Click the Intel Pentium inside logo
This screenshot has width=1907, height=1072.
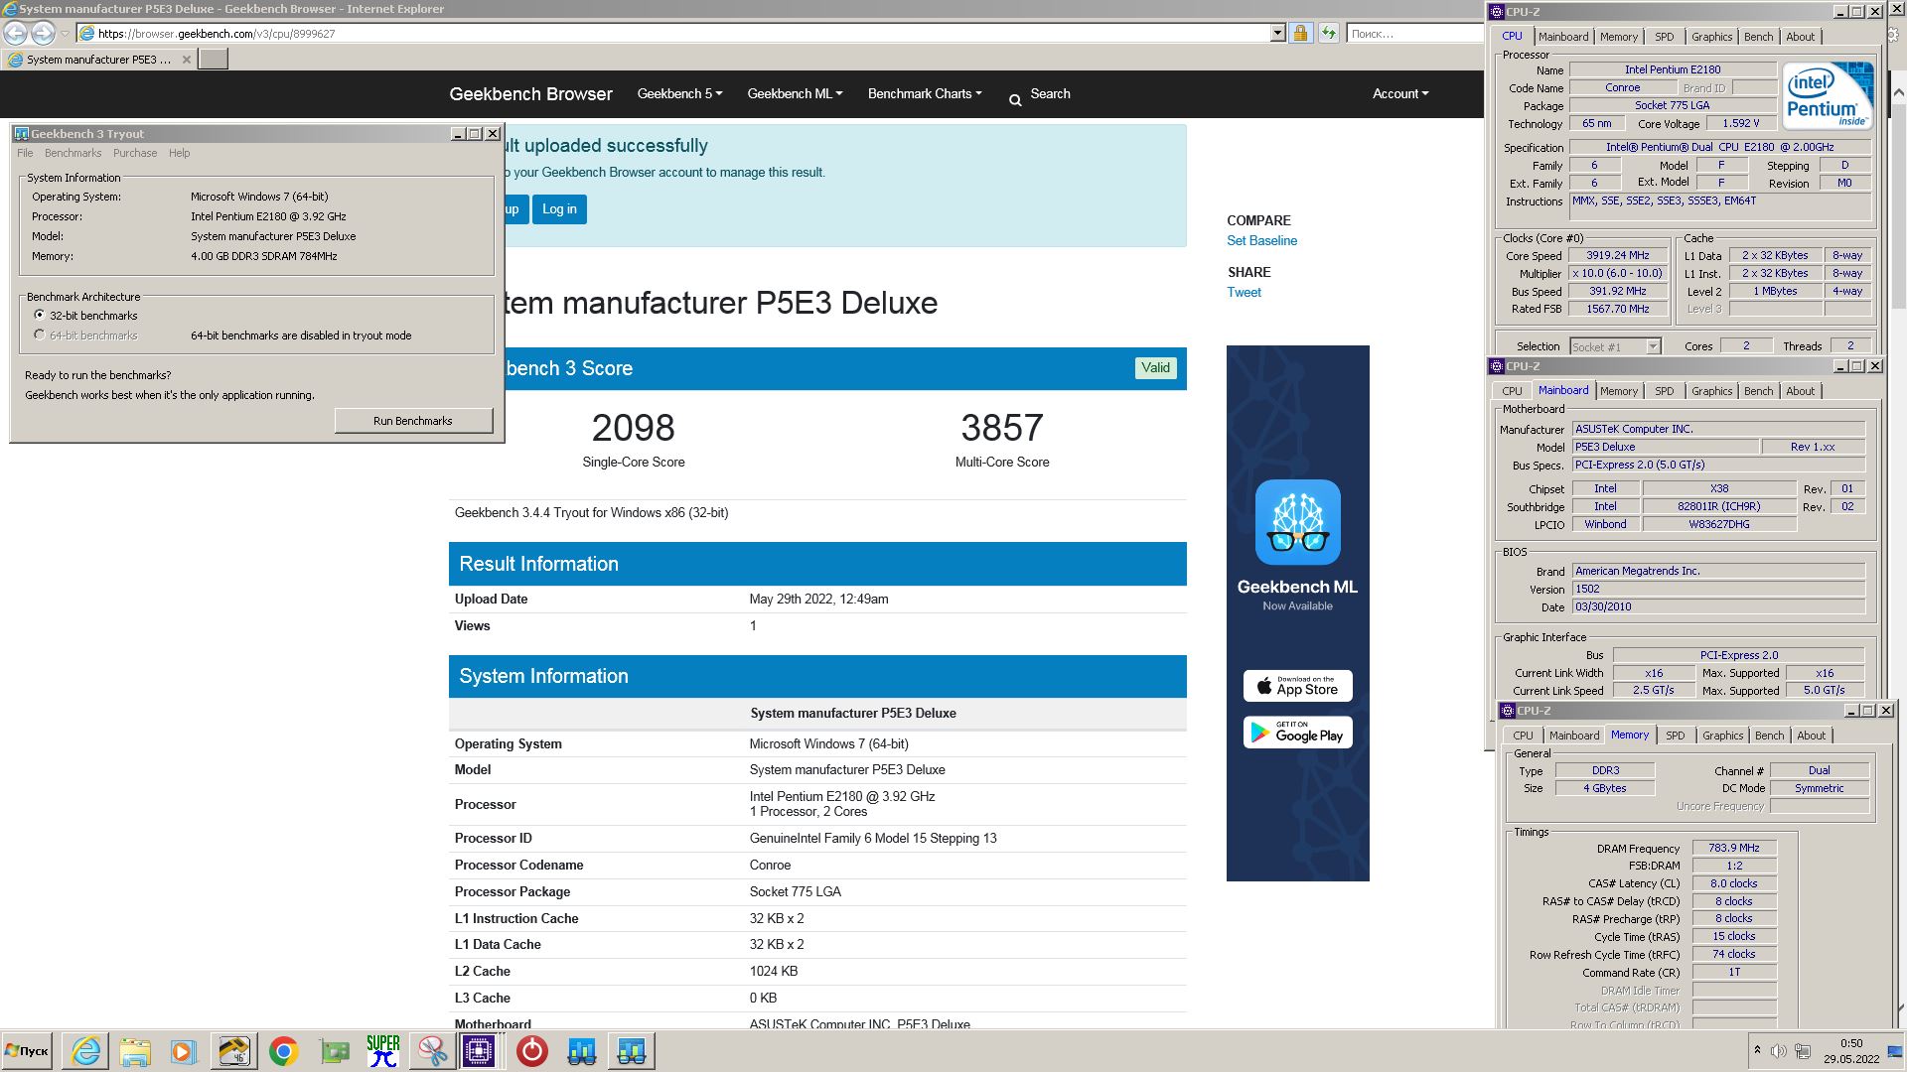(1828, 95)
